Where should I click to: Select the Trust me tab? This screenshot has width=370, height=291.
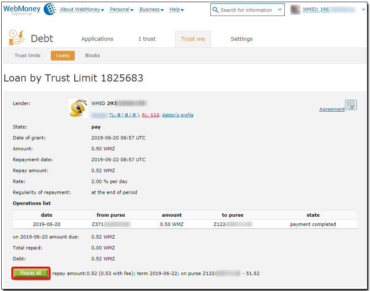pyautogui.click(x=193, y=39)
